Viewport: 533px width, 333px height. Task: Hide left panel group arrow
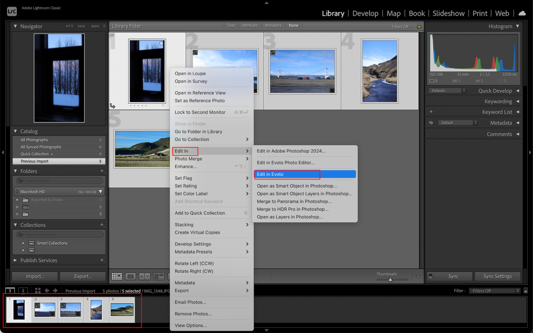coord(3,152)
